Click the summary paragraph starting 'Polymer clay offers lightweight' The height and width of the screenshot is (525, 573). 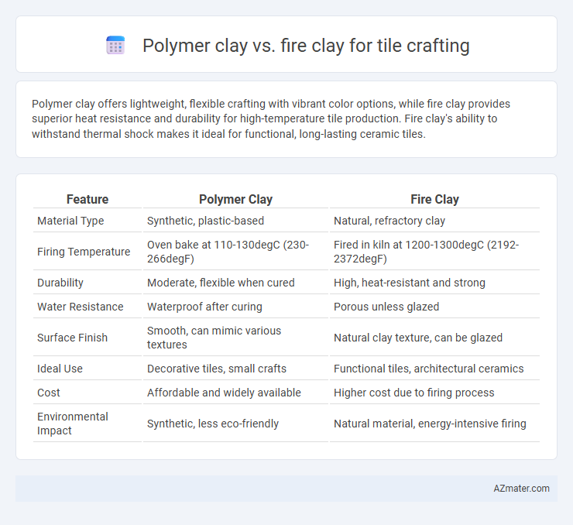click(271, 118)
